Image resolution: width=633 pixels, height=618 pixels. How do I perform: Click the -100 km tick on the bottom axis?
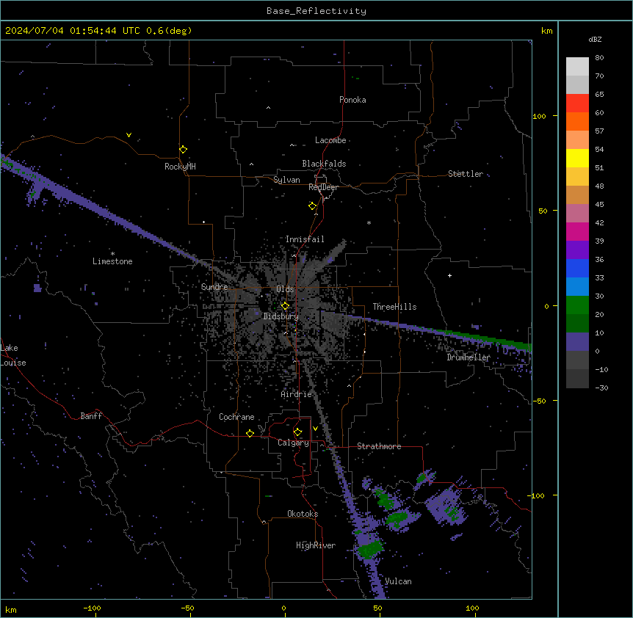[x=92, y=608]
